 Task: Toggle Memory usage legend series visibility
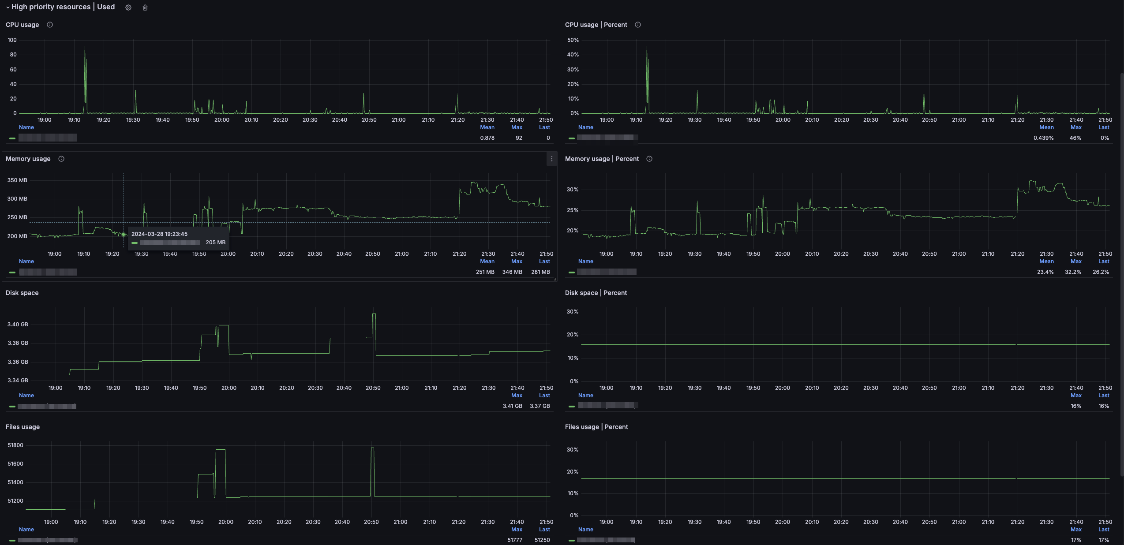(x=48, y=272)
